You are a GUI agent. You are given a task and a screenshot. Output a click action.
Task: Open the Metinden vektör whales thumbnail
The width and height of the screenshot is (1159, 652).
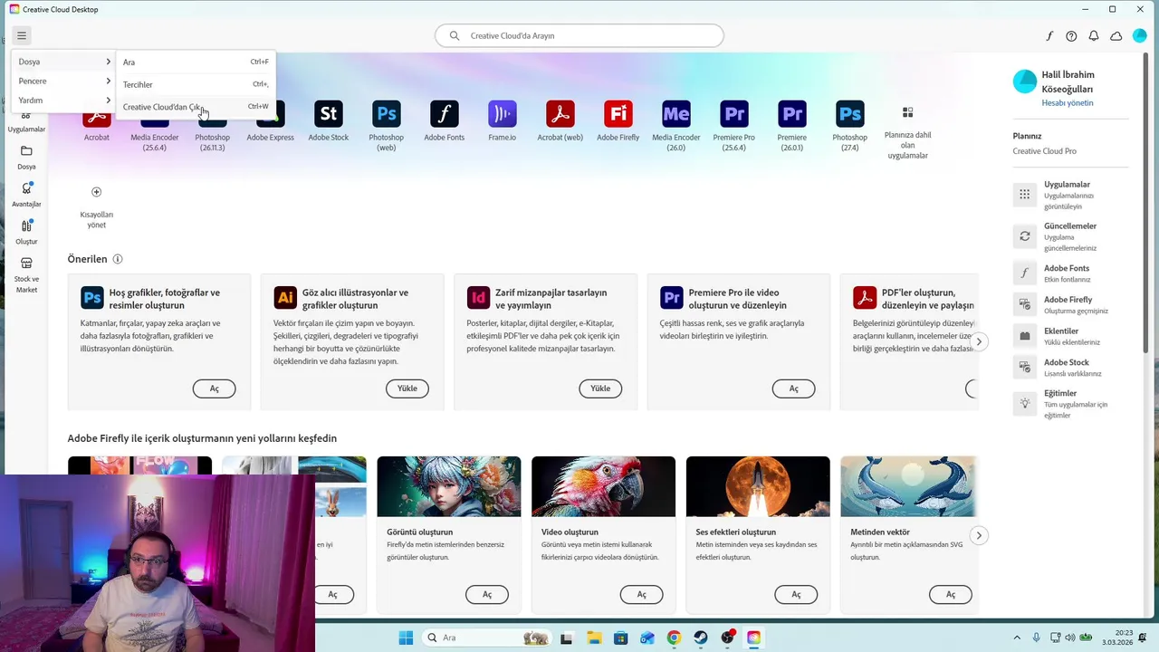pos(909,487)
